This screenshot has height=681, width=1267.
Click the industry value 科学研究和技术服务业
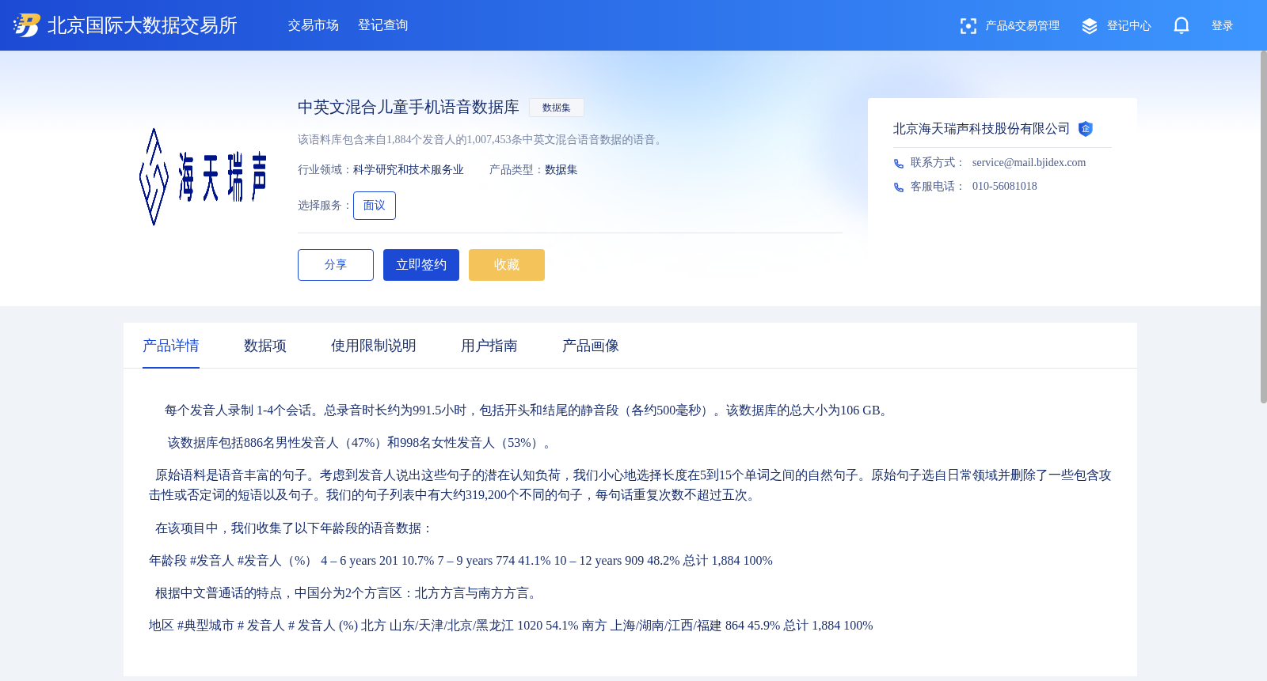409,170
